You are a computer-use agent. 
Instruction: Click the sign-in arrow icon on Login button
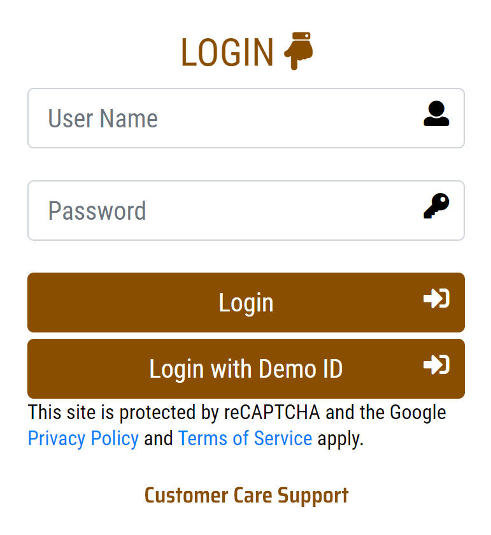pyautogui.click(x=436, y=299)
